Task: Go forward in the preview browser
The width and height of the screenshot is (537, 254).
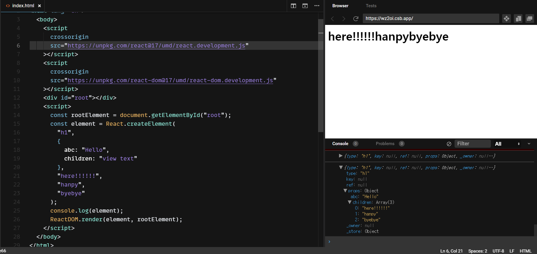Action: pyautogui.click(x=344, y=19)
